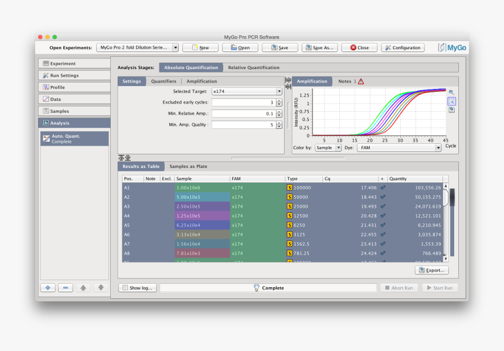504x351 pixels.
Task: Open the Data sidebar section
Action: 74,99
